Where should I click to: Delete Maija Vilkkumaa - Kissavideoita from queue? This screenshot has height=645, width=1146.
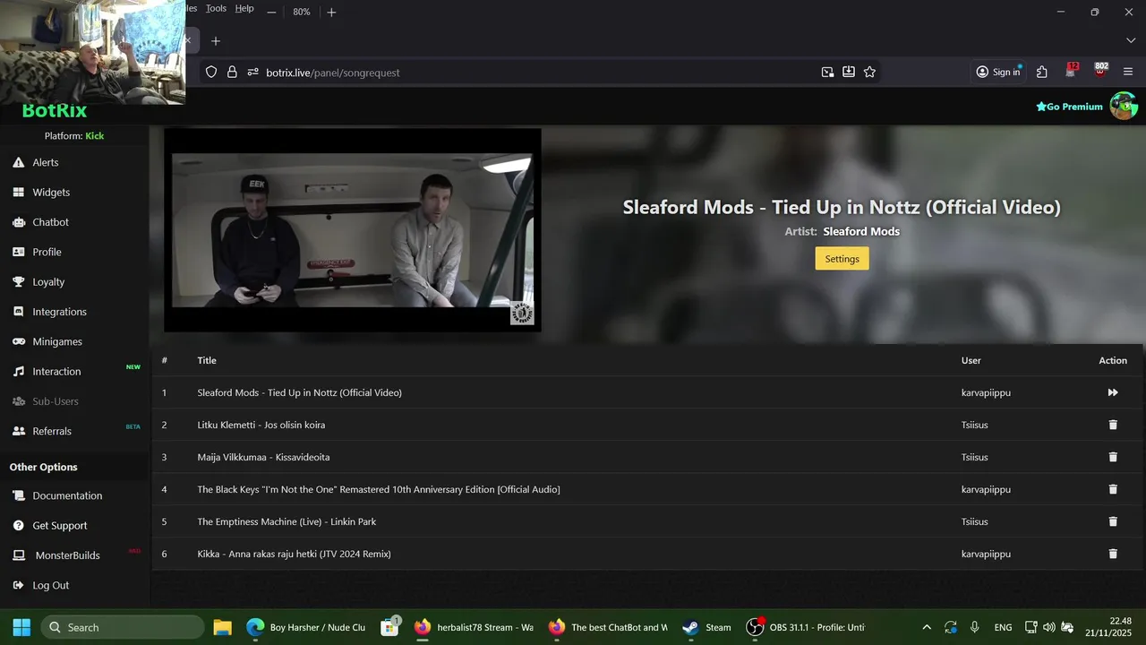click(x=1113, y=457)
